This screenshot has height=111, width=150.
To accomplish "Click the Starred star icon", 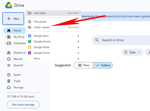I will 9,65.
